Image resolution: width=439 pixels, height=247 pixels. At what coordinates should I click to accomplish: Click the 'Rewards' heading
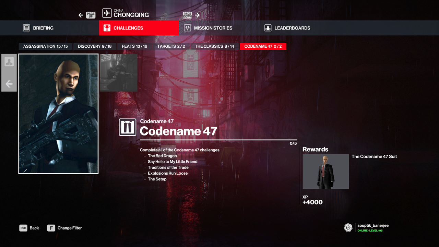coord(315,149)
